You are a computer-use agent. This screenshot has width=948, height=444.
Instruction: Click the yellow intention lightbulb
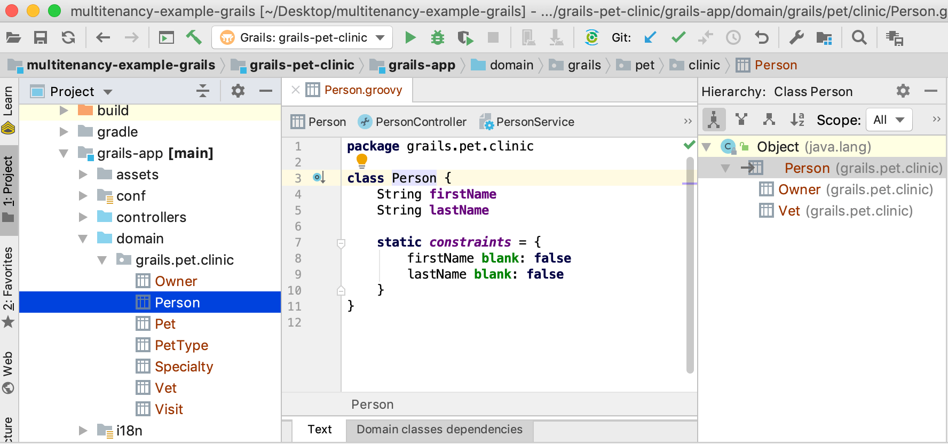[362, 160]
